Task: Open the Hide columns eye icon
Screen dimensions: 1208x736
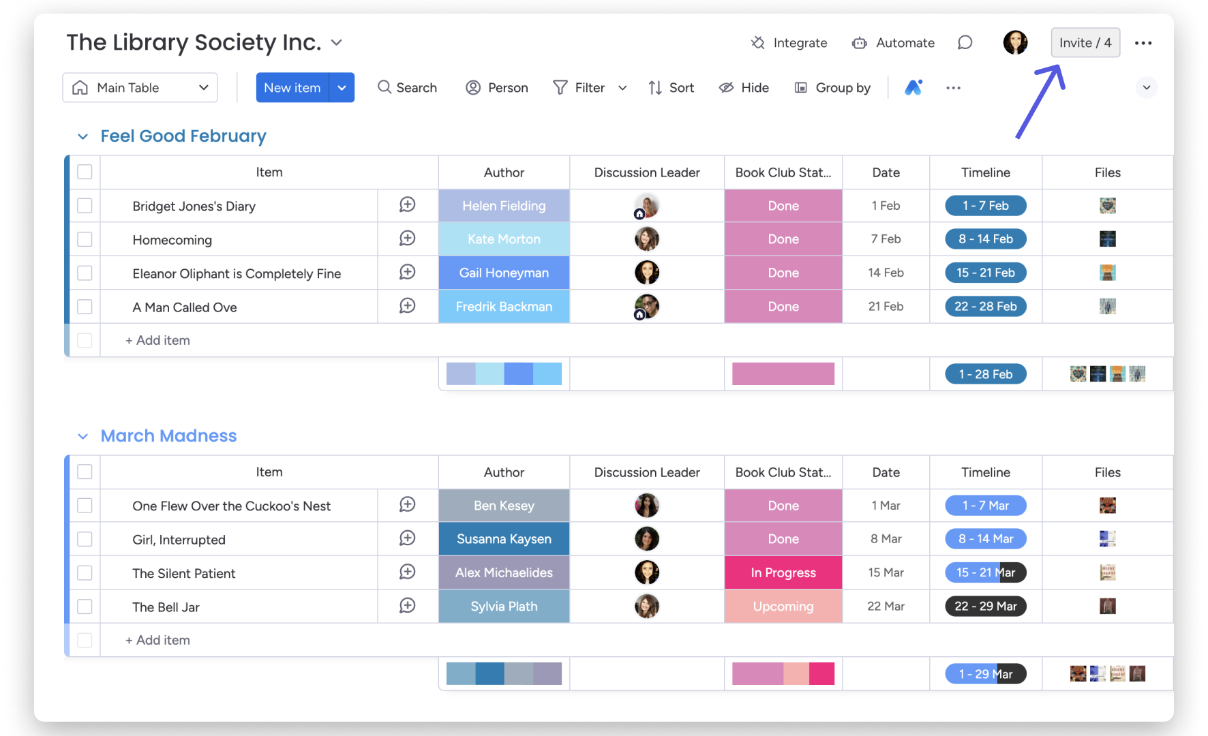Action: tap(727, 87)
